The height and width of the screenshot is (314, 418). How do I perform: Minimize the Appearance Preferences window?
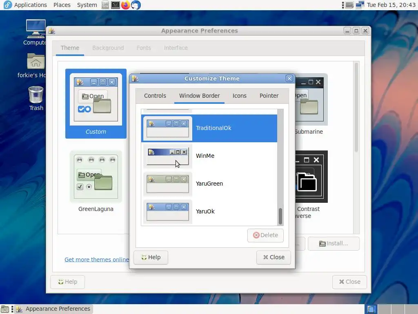347,31
